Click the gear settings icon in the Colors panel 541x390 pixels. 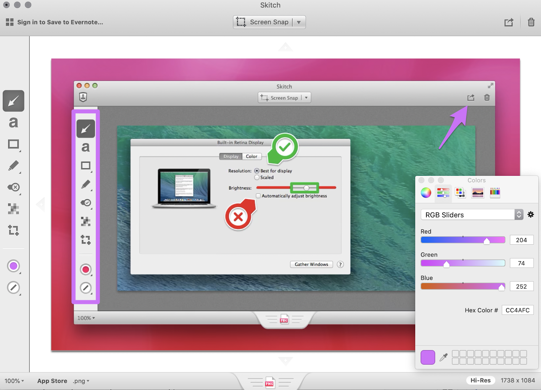[x=531, y=215]
